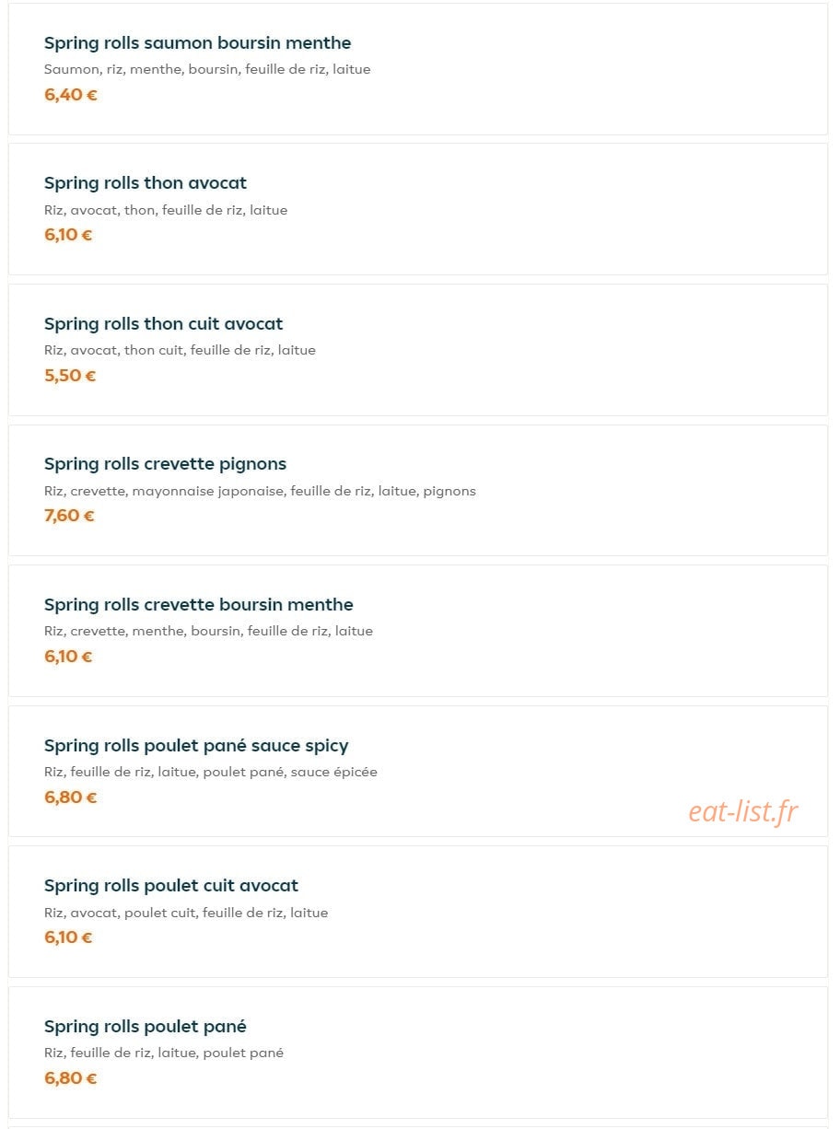Click ingredients text mentioning mayonnaise japonaise
This screenshot has width=840, height=1129.
(x=260, y=491)
